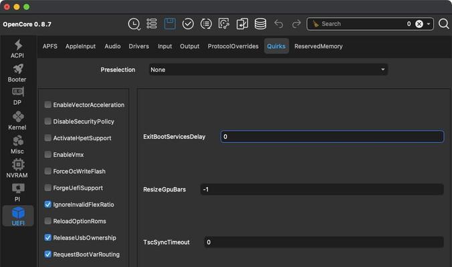Switch to the Input tab

pyautogui.click(x=164, y=46)
